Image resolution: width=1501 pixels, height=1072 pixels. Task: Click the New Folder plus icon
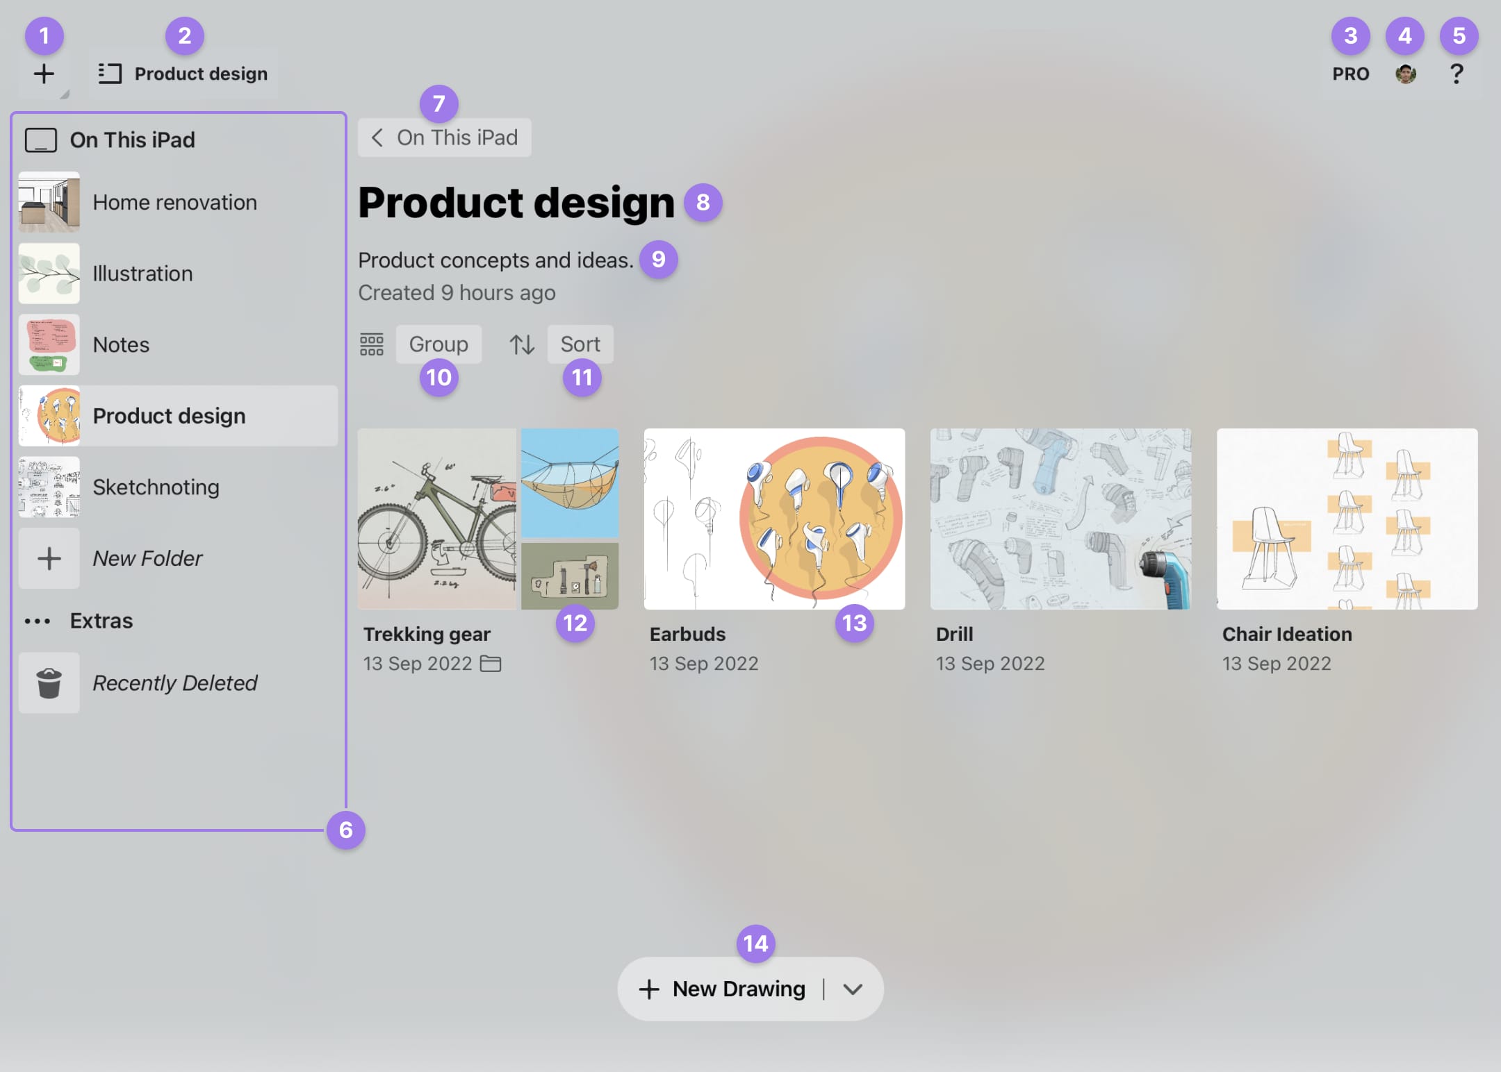[x=49, y=558]
